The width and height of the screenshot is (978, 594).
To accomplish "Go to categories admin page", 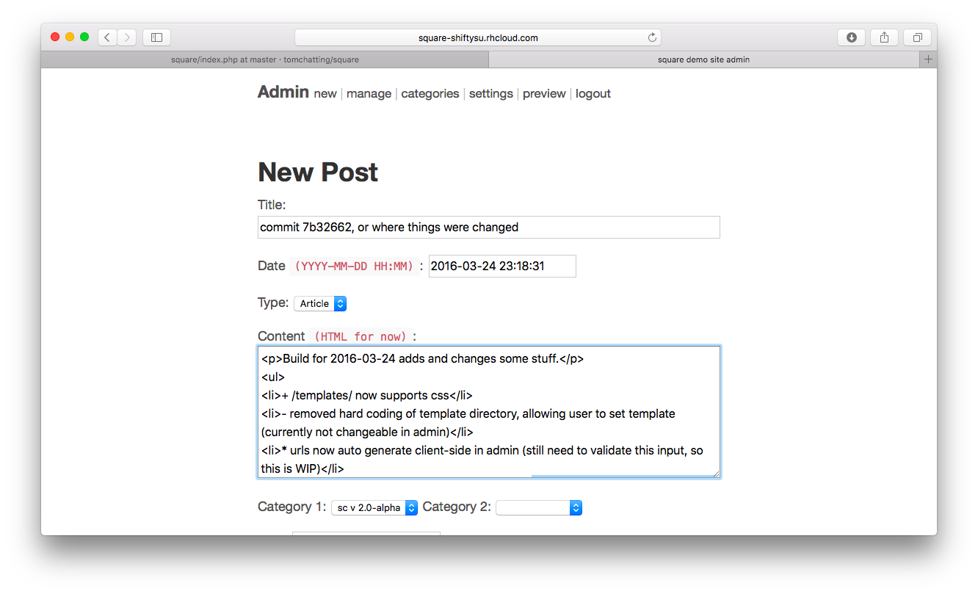I will pos(430,94).
